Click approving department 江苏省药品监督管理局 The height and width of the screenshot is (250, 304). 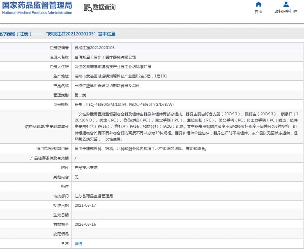coord(94,196)
